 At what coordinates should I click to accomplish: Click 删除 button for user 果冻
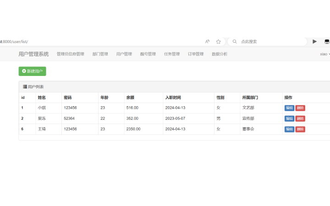300,119
